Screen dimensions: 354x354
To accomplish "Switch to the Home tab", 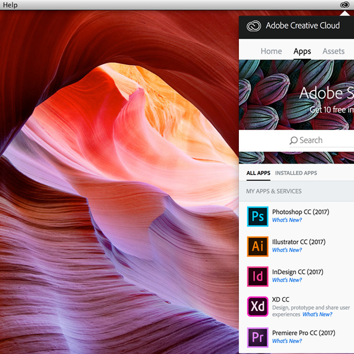I will (271, 51).
